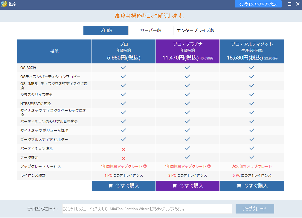Click the struck-through 22,980円 price
Screen dimensions: 302x218
coord(271,58)
